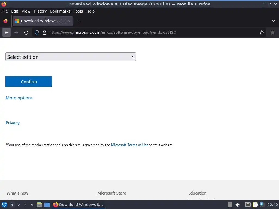
Task: Switch to workspace 4
Action: pyautogui.click(x=32, y=205)
